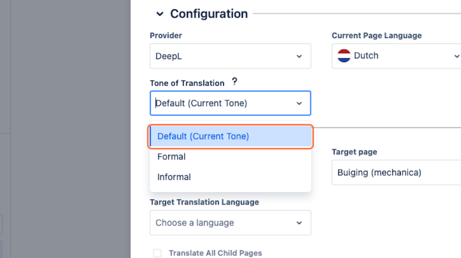Click the Tone of Translation combo box text

coord(202,103)
